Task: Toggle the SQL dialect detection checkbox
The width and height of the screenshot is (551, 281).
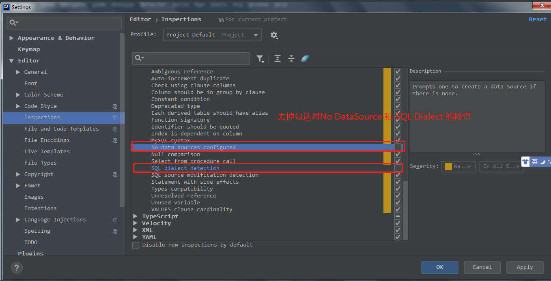Action: pos(398,168)
